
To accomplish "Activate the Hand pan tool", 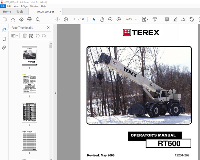I will point(102,19).
